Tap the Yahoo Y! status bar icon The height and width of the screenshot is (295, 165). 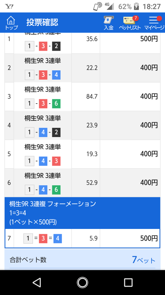[9, 6]
